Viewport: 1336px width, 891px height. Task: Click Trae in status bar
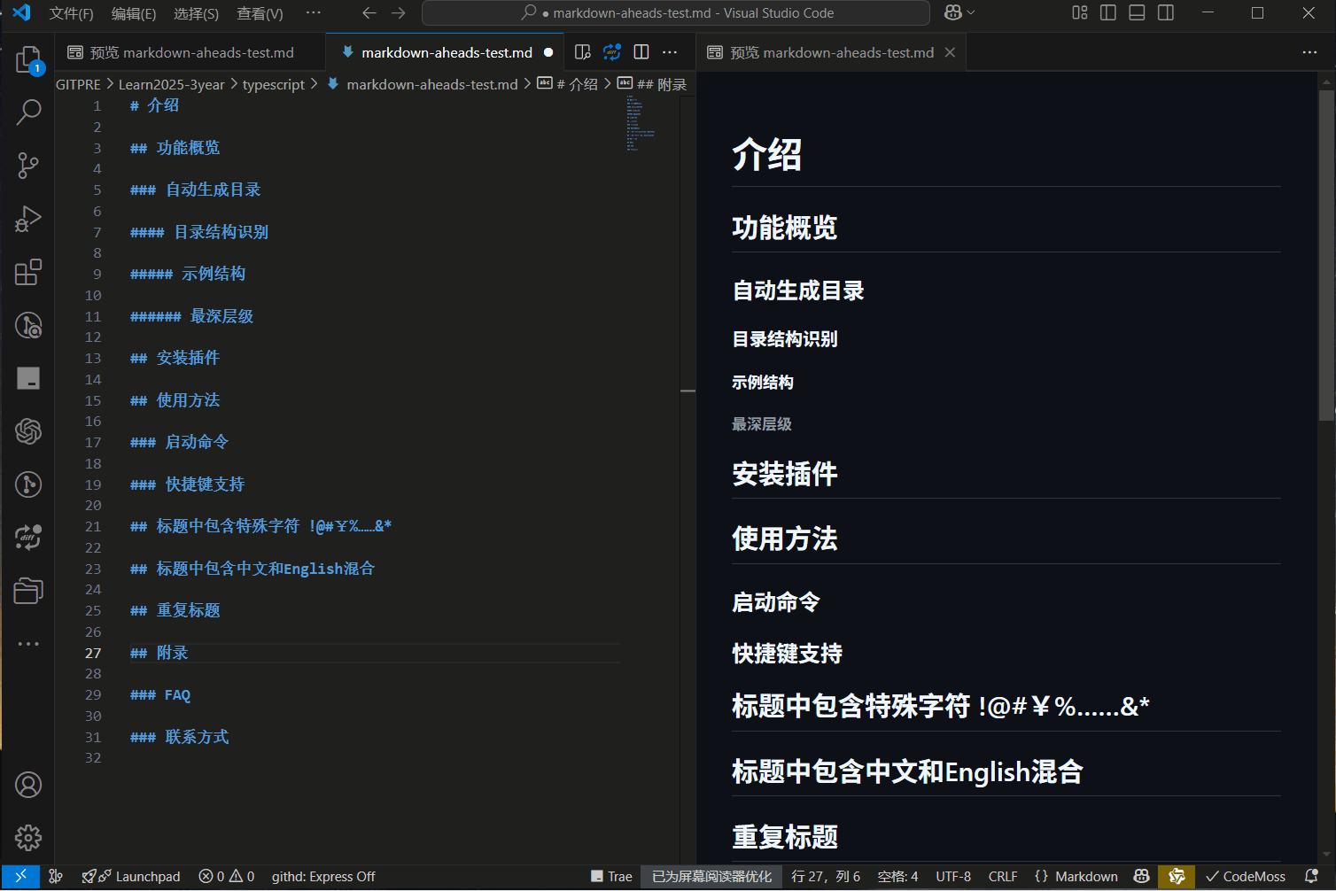click(x=611, y=876)
